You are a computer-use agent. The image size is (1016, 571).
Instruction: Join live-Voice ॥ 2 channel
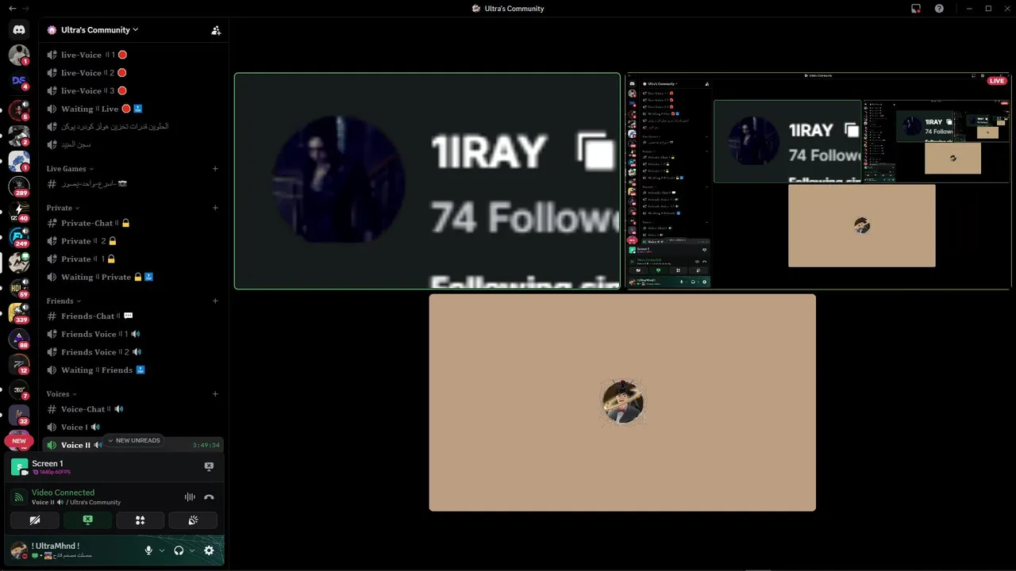click(133, 73)
